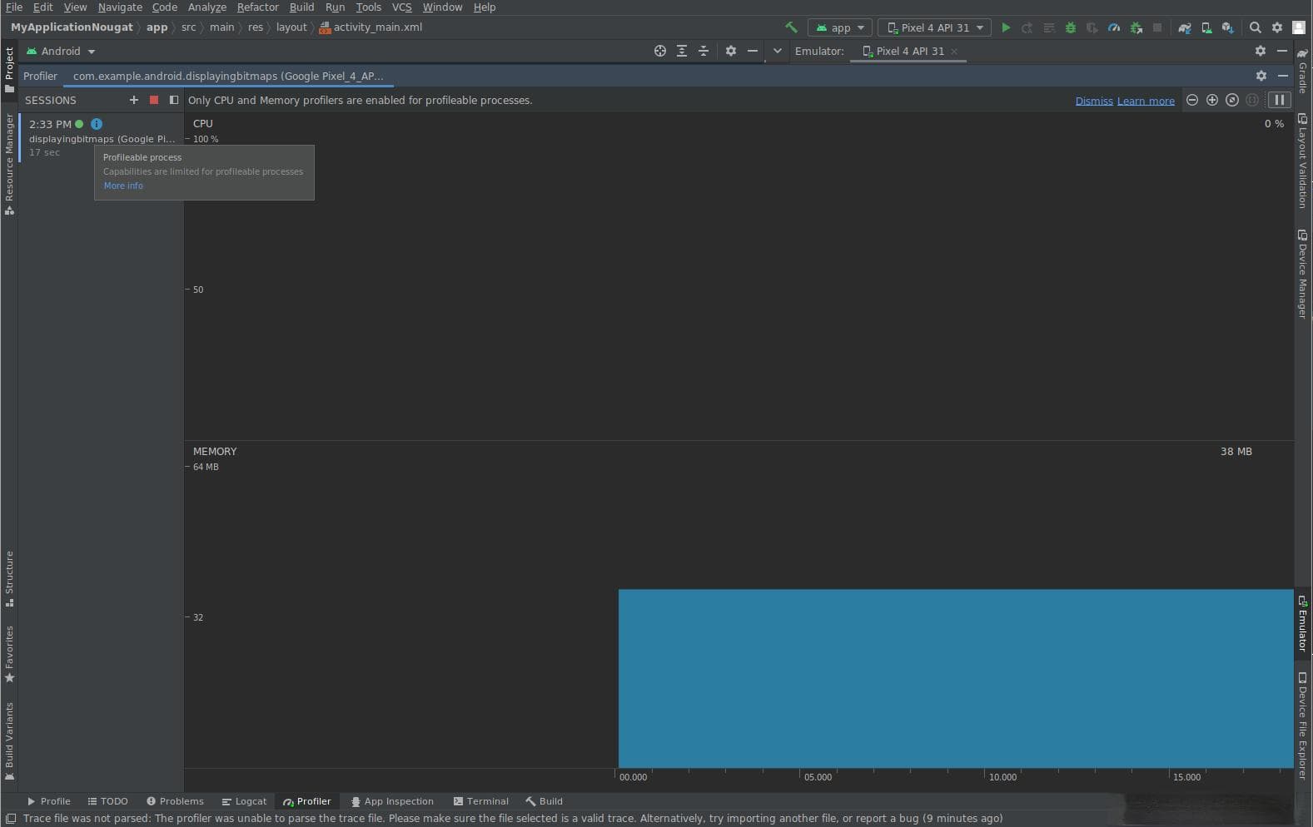Toggle the Resource Manager side tab

pos(9,164)
